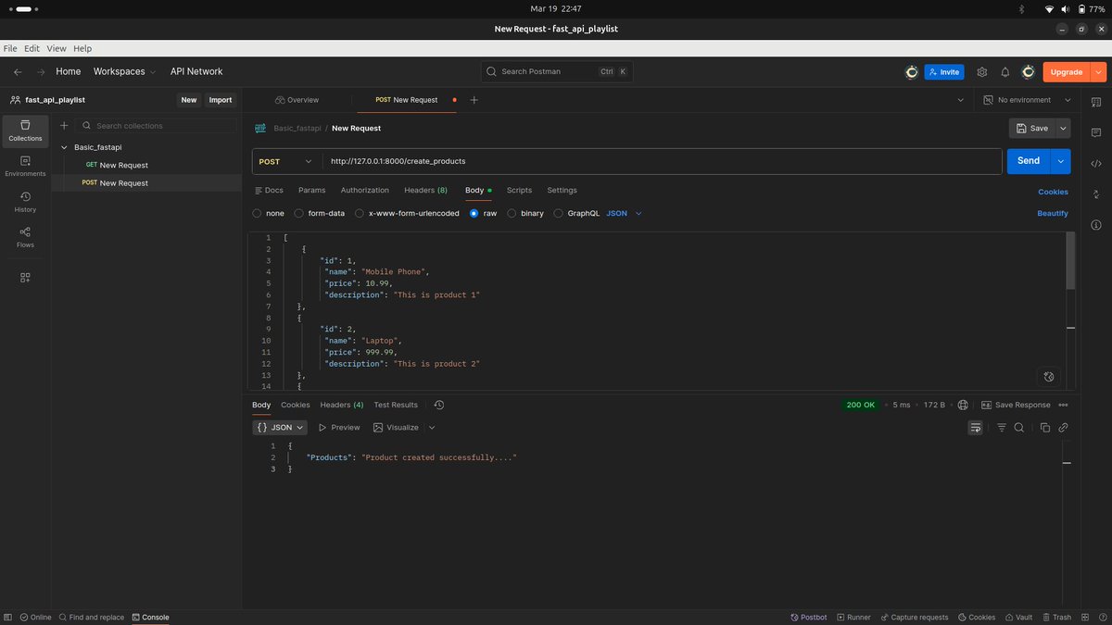Open the notifications bell
The width and height of the screenshot is (1112, 625).
click(1005, 71)
